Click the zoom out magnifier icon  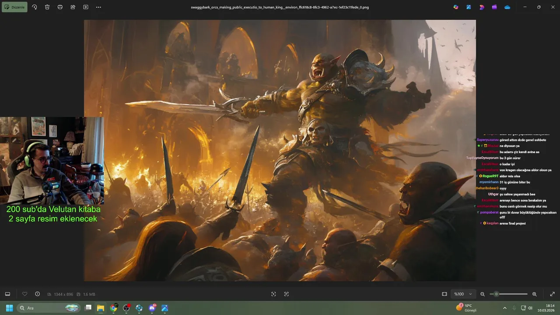(483, 294)
